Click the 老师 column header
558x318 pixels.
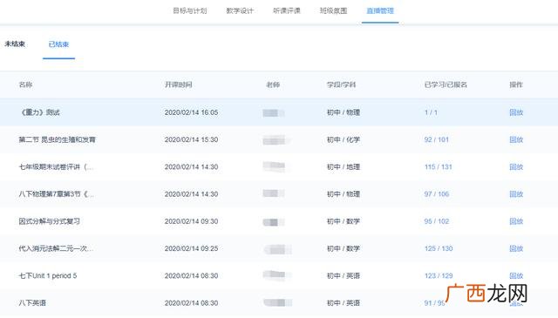pyautogui.click(x=273, y=85)
